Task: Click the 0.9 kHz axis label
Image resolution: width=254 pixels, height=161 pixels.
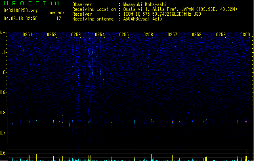Action: (x=3, y=93)
